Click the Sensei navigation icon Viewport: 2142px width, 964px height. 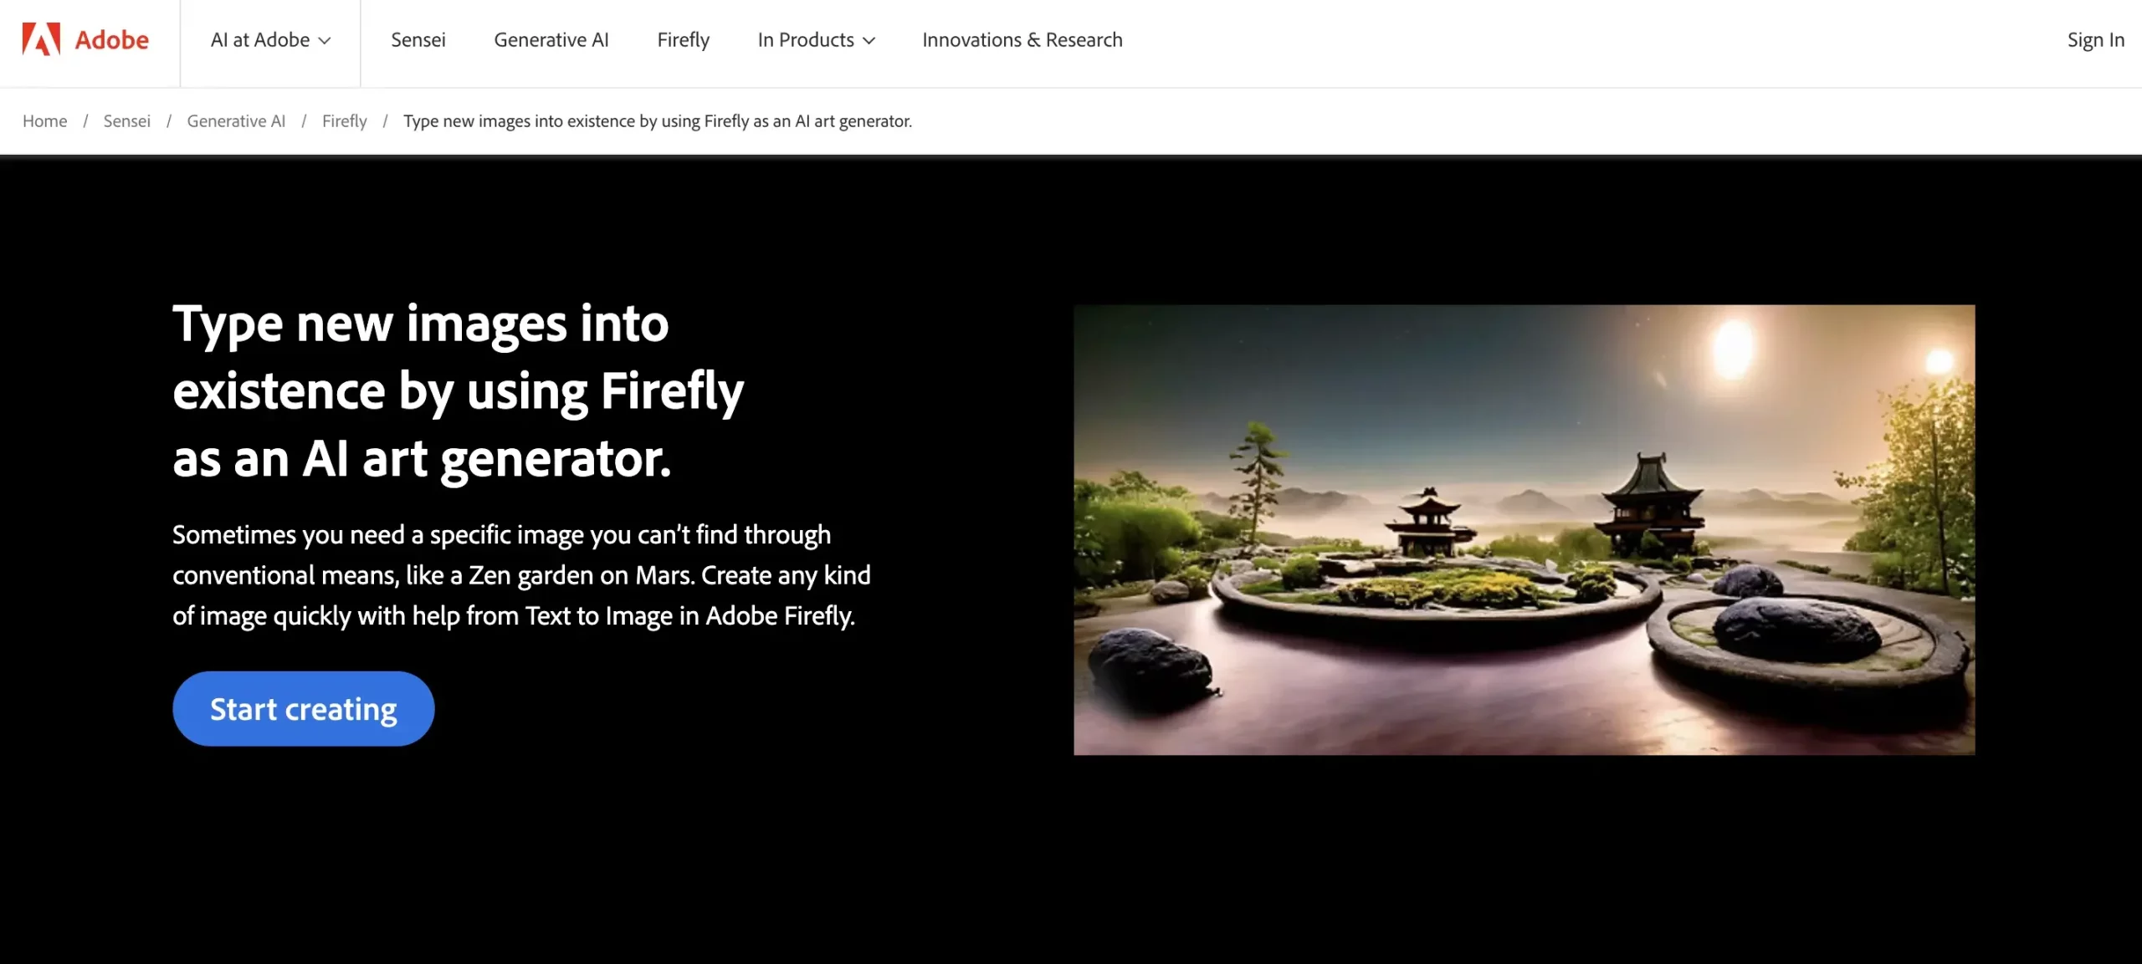418,38
